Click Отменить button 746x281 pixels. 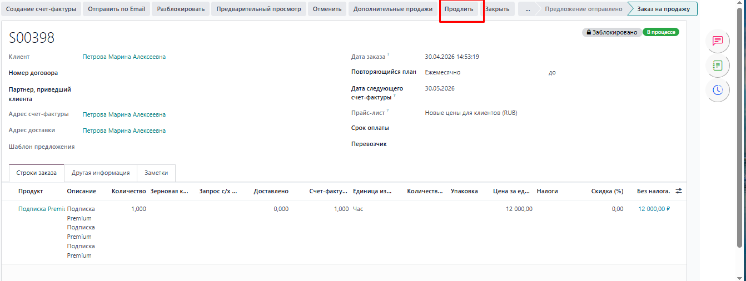(x=327, y=9)
